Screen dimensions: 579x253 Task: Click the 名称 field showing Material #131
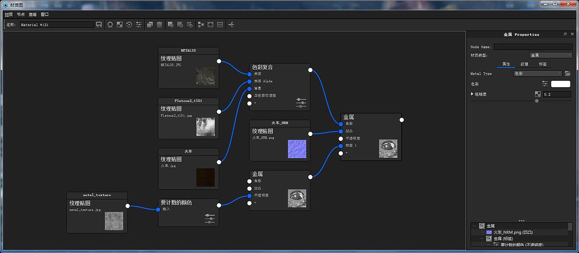(x=57, y=25)
